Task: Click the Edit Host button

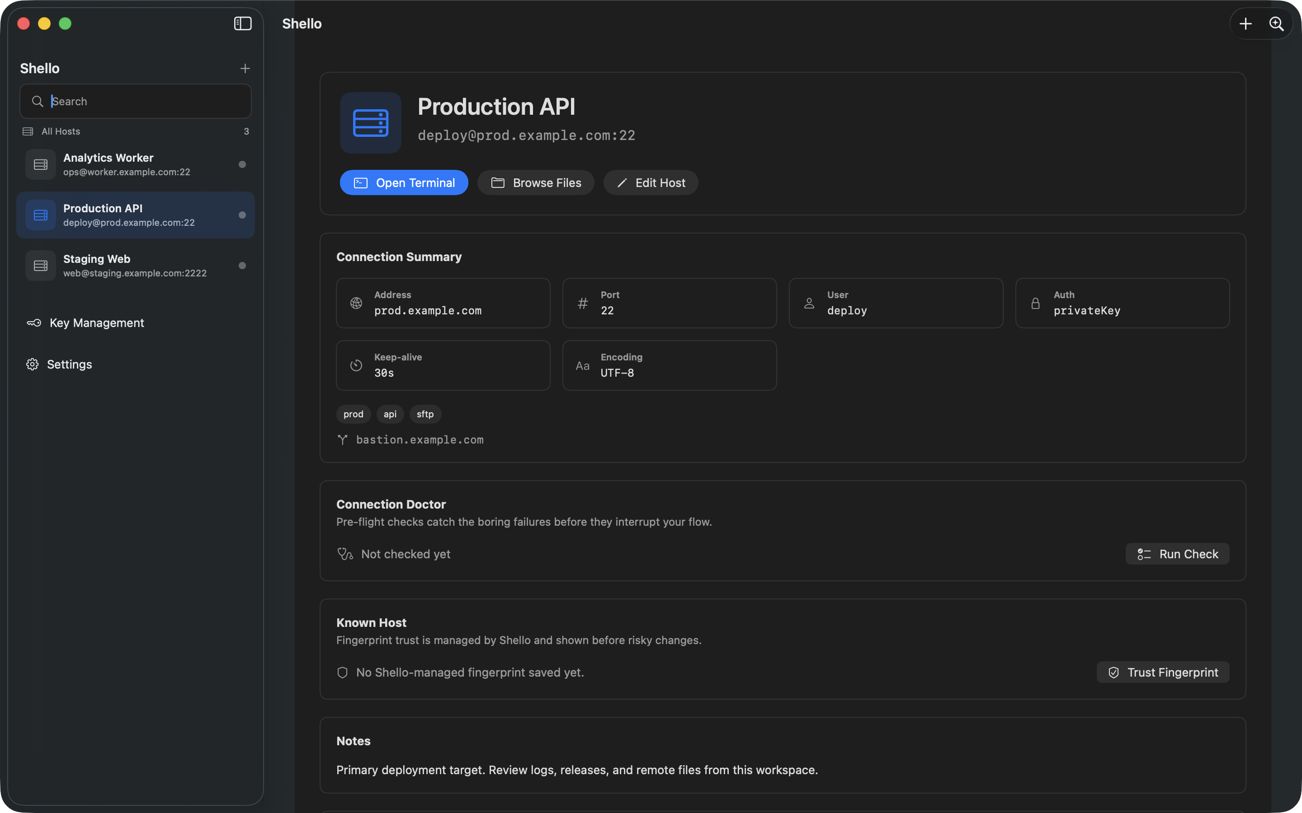Action: point(651,183)
